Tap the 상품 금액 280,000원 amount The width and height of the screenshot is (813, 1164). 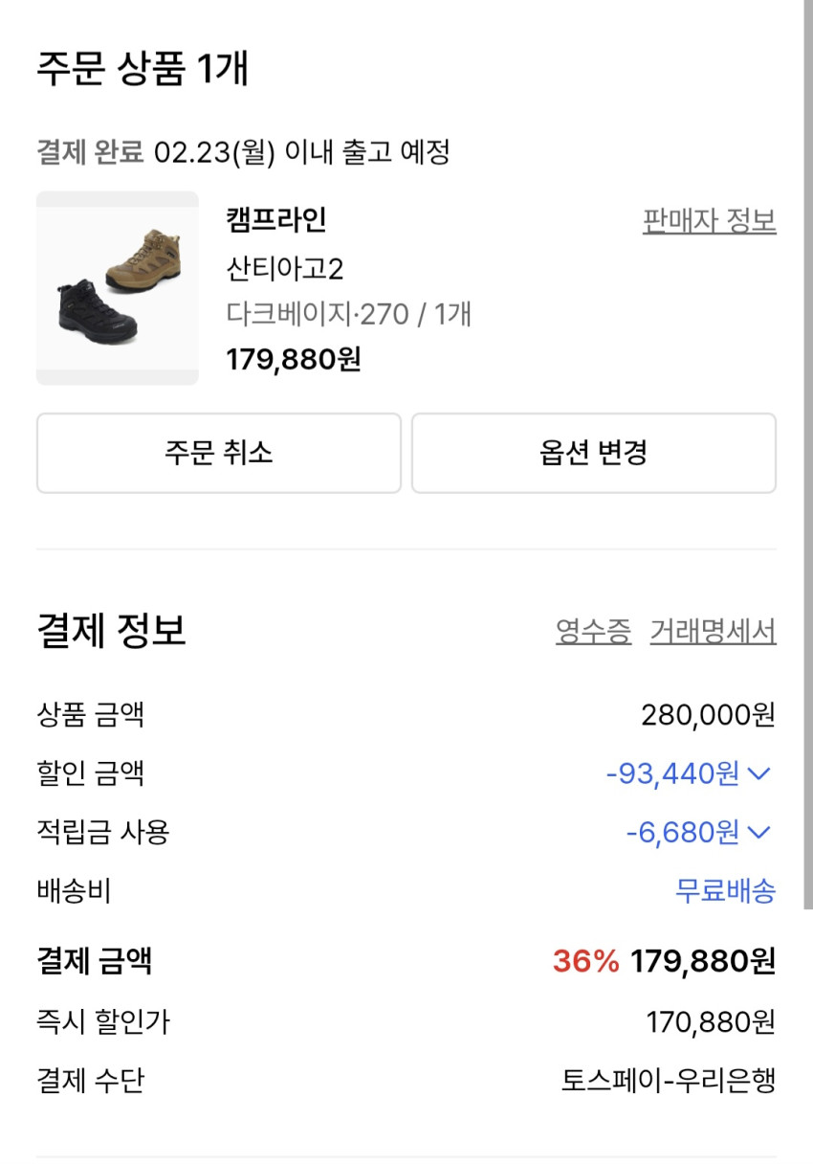[708, 714]
